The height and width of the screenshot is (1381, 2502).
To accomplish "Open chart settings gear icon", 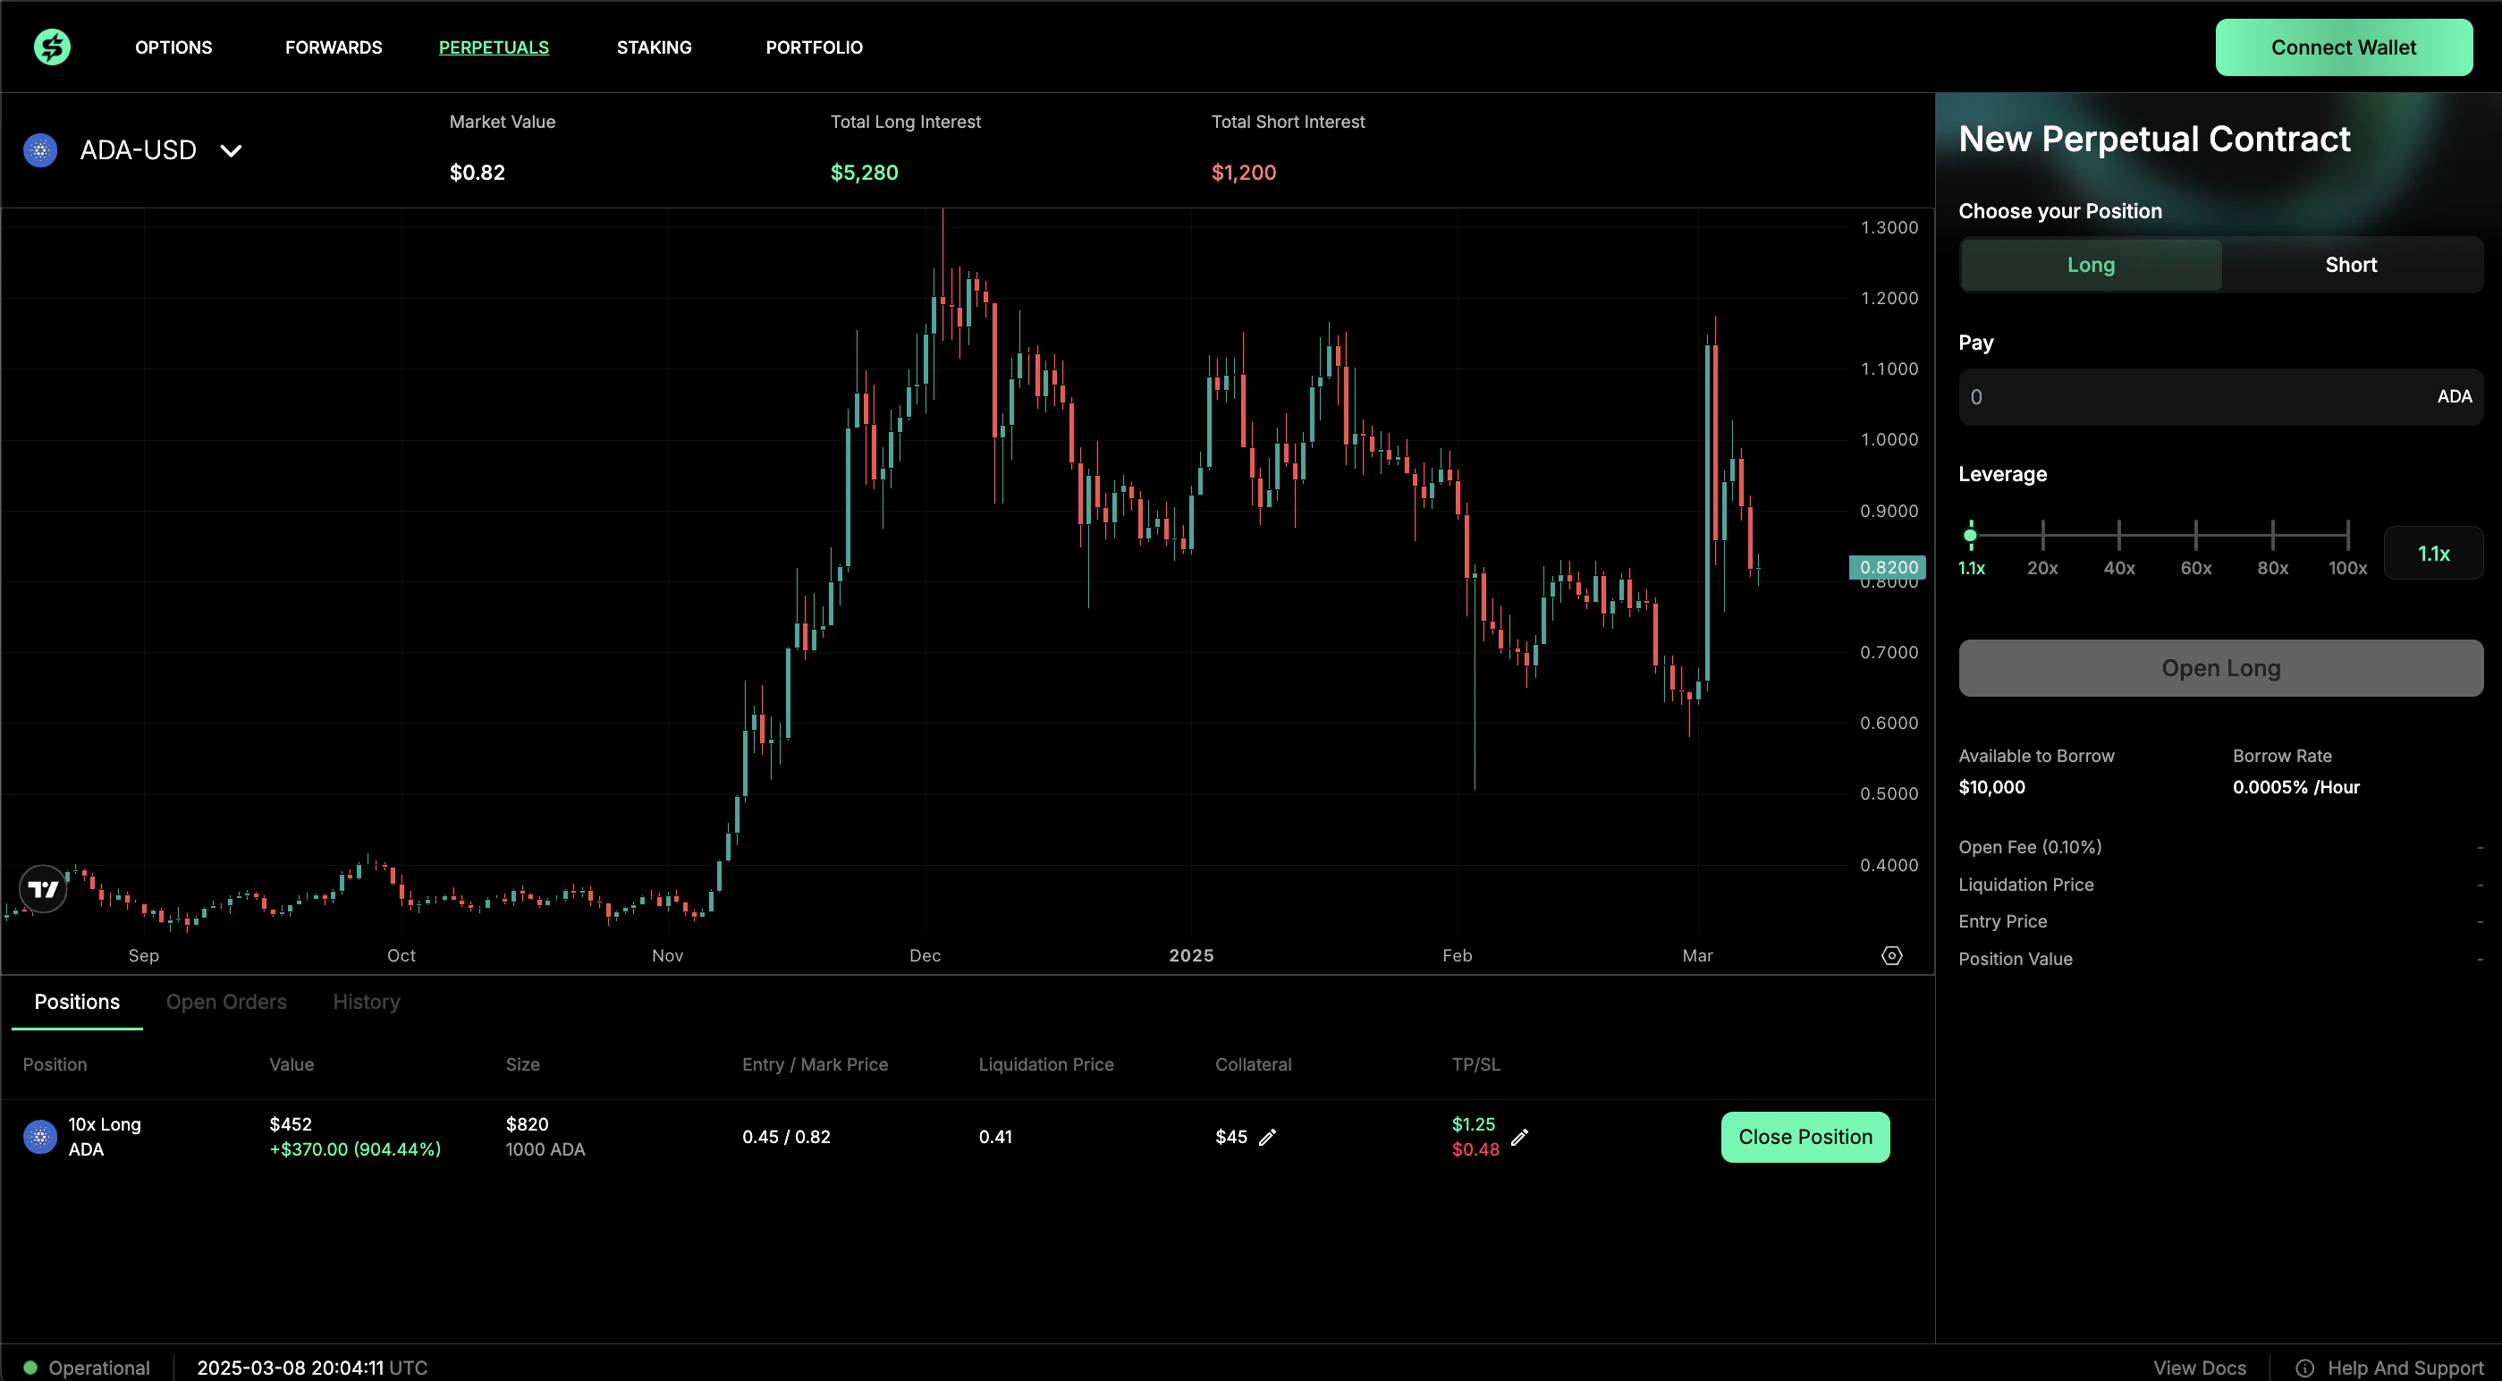I will coord(1891,955).
